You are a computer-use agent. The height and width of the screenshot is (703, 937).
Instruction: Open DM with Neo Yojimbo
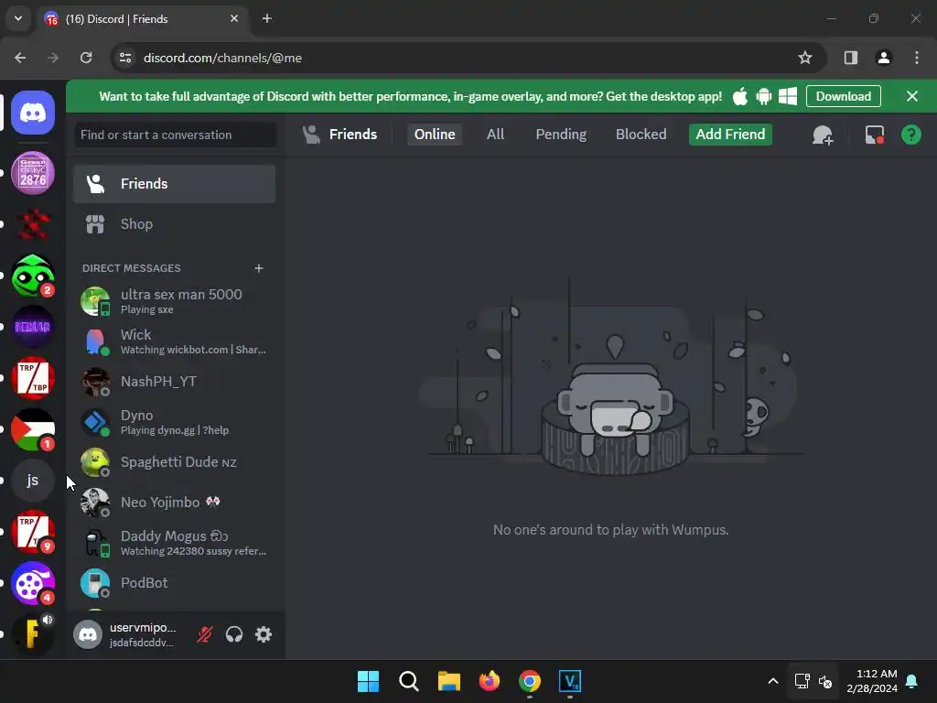click(x=175, y=503)
